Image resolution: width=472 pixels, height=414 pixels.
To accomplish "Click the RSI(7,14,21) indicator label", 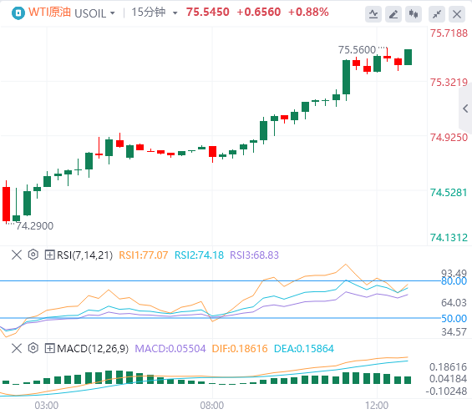I will (x=84, y=255).
